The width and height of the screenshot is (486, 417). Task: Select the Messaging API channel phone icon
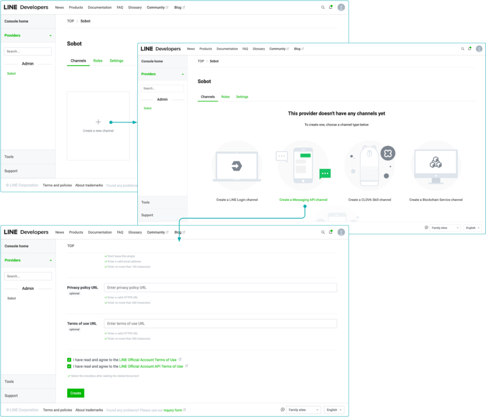(303, 166)
